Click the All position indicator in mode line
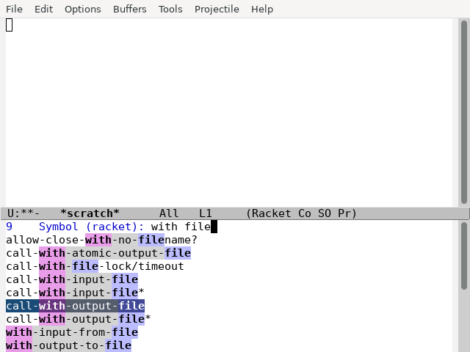 (169, 213)
